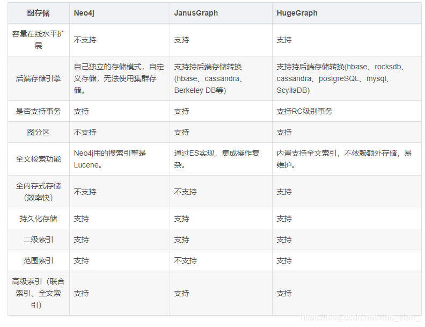The height and width of the screenshot is (327, 425).
Task: Click the 范围索引 row label
Action: (x=38, y=260)
